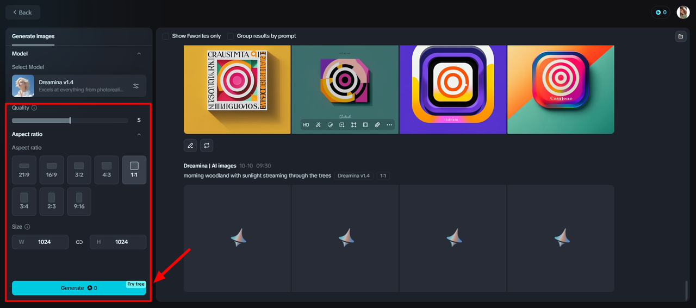The width and height of the screenshot is (696, 308).
Task: Click the Quality slider handle
Action: pos(70,120)
